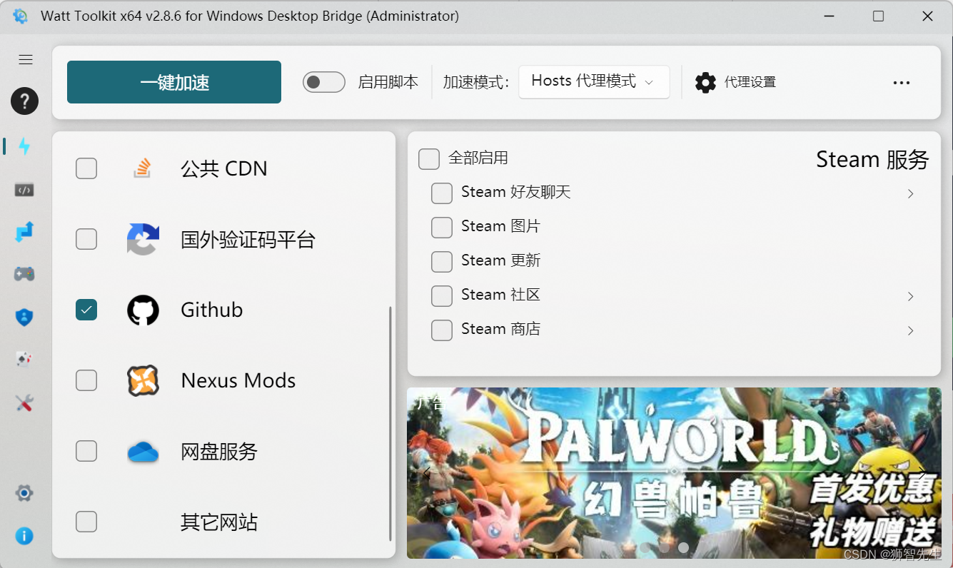Click the Nexus Mods orange icon
This screenshot has height=568, width=953.
point(143,380)
